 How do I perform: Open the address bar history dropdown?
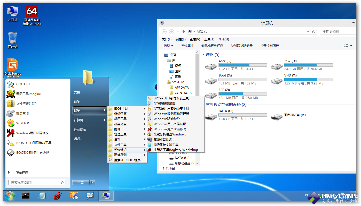[x=308, y=32]
